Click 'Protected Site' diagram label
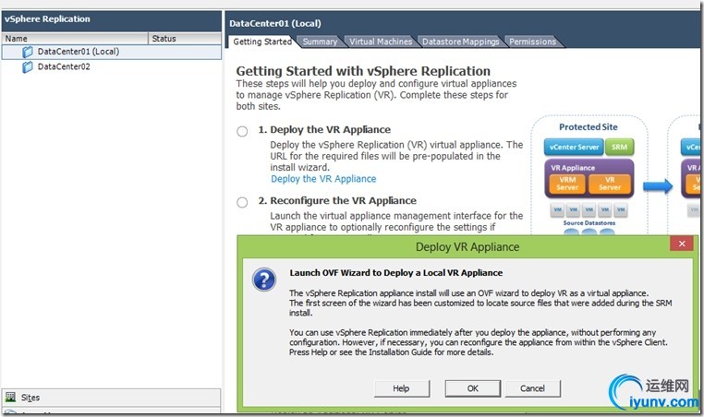 click(x=589, y=127)
